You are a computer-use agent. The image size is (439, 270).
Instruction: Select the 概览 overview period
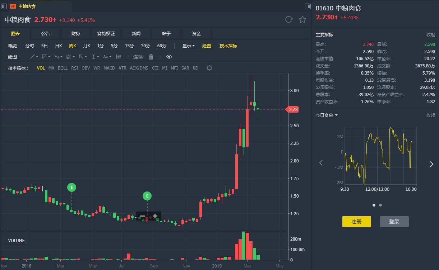coord(13,46)
